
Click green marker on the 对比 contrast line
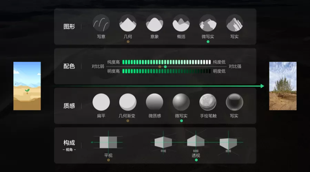point(165,67)
